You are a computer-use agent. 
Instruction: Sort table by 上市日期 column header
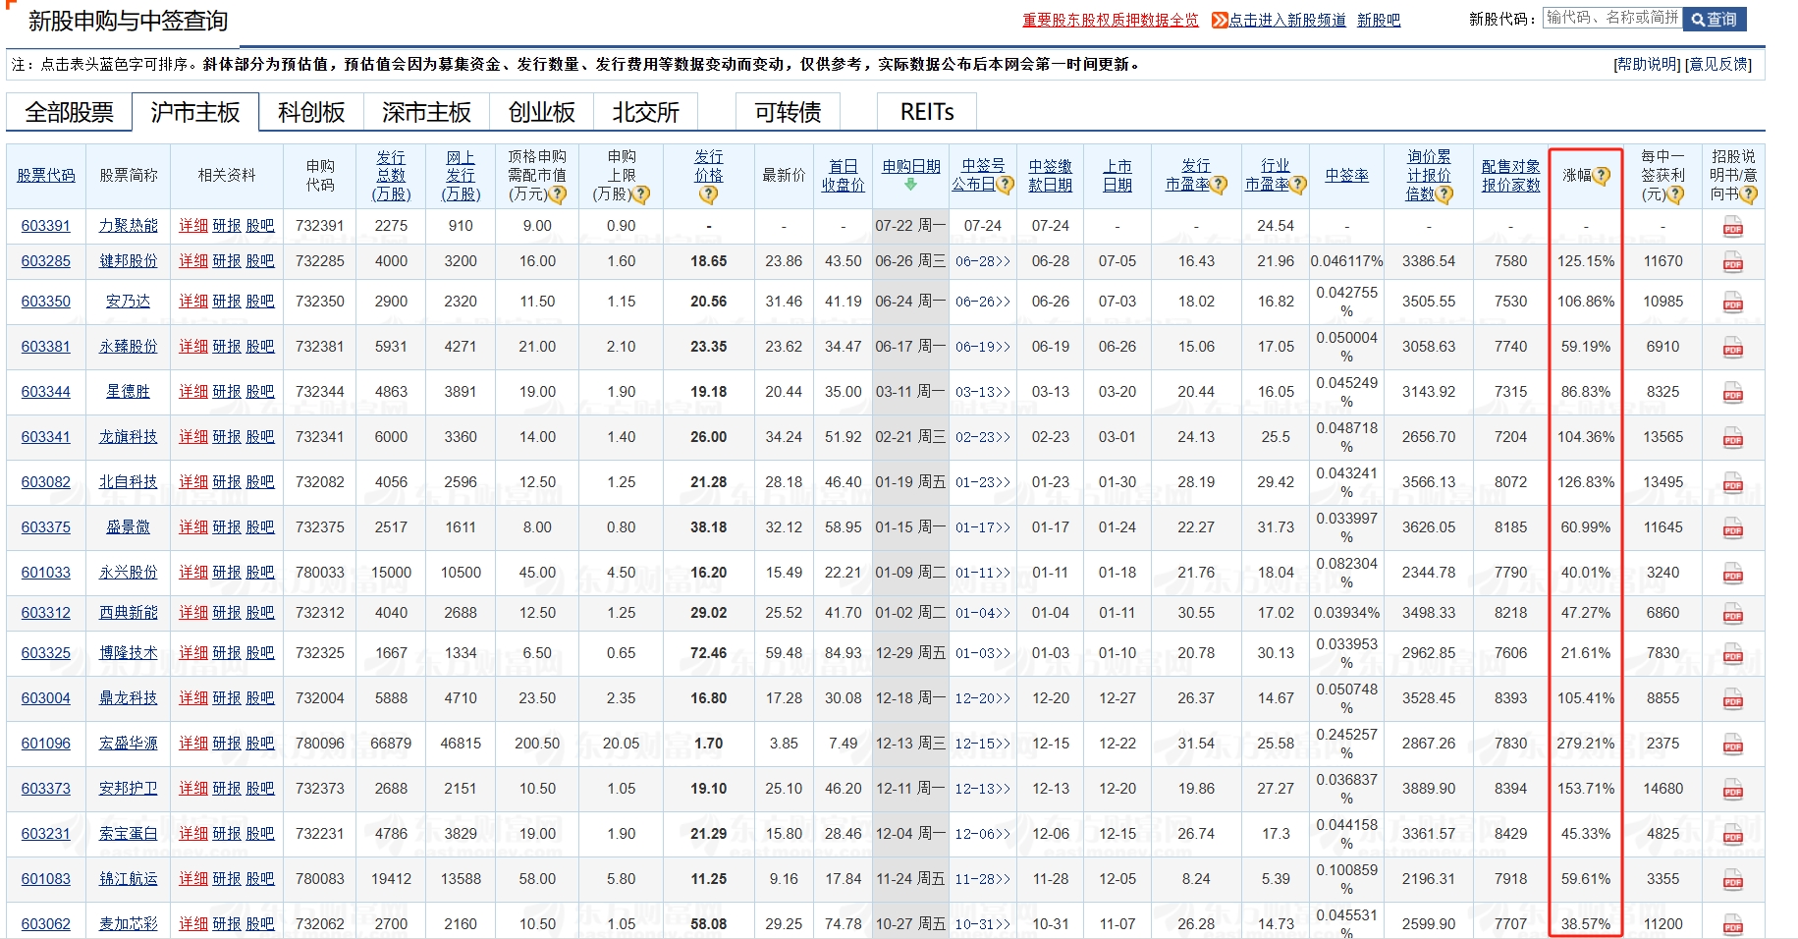(x=1117, y=176)
